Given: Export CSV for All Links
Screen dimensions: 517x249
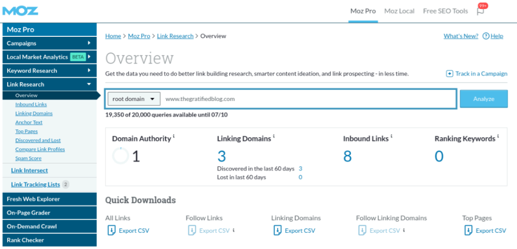Looking at the screenshot, I should tap(134, 230).
